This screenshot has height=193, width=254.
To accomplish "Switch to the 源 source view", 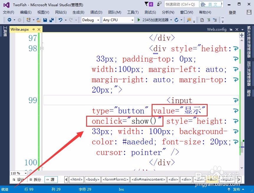I will 51,179.
